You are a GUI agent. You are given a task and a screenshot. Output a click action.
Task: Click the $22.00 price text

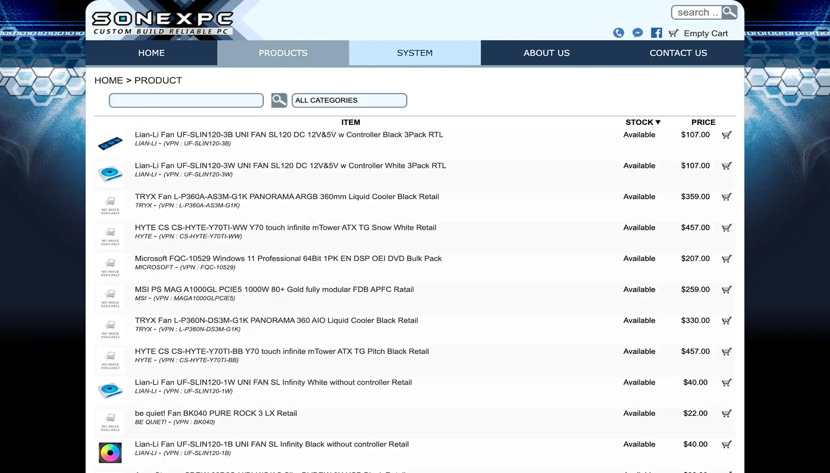coord(695,413)
